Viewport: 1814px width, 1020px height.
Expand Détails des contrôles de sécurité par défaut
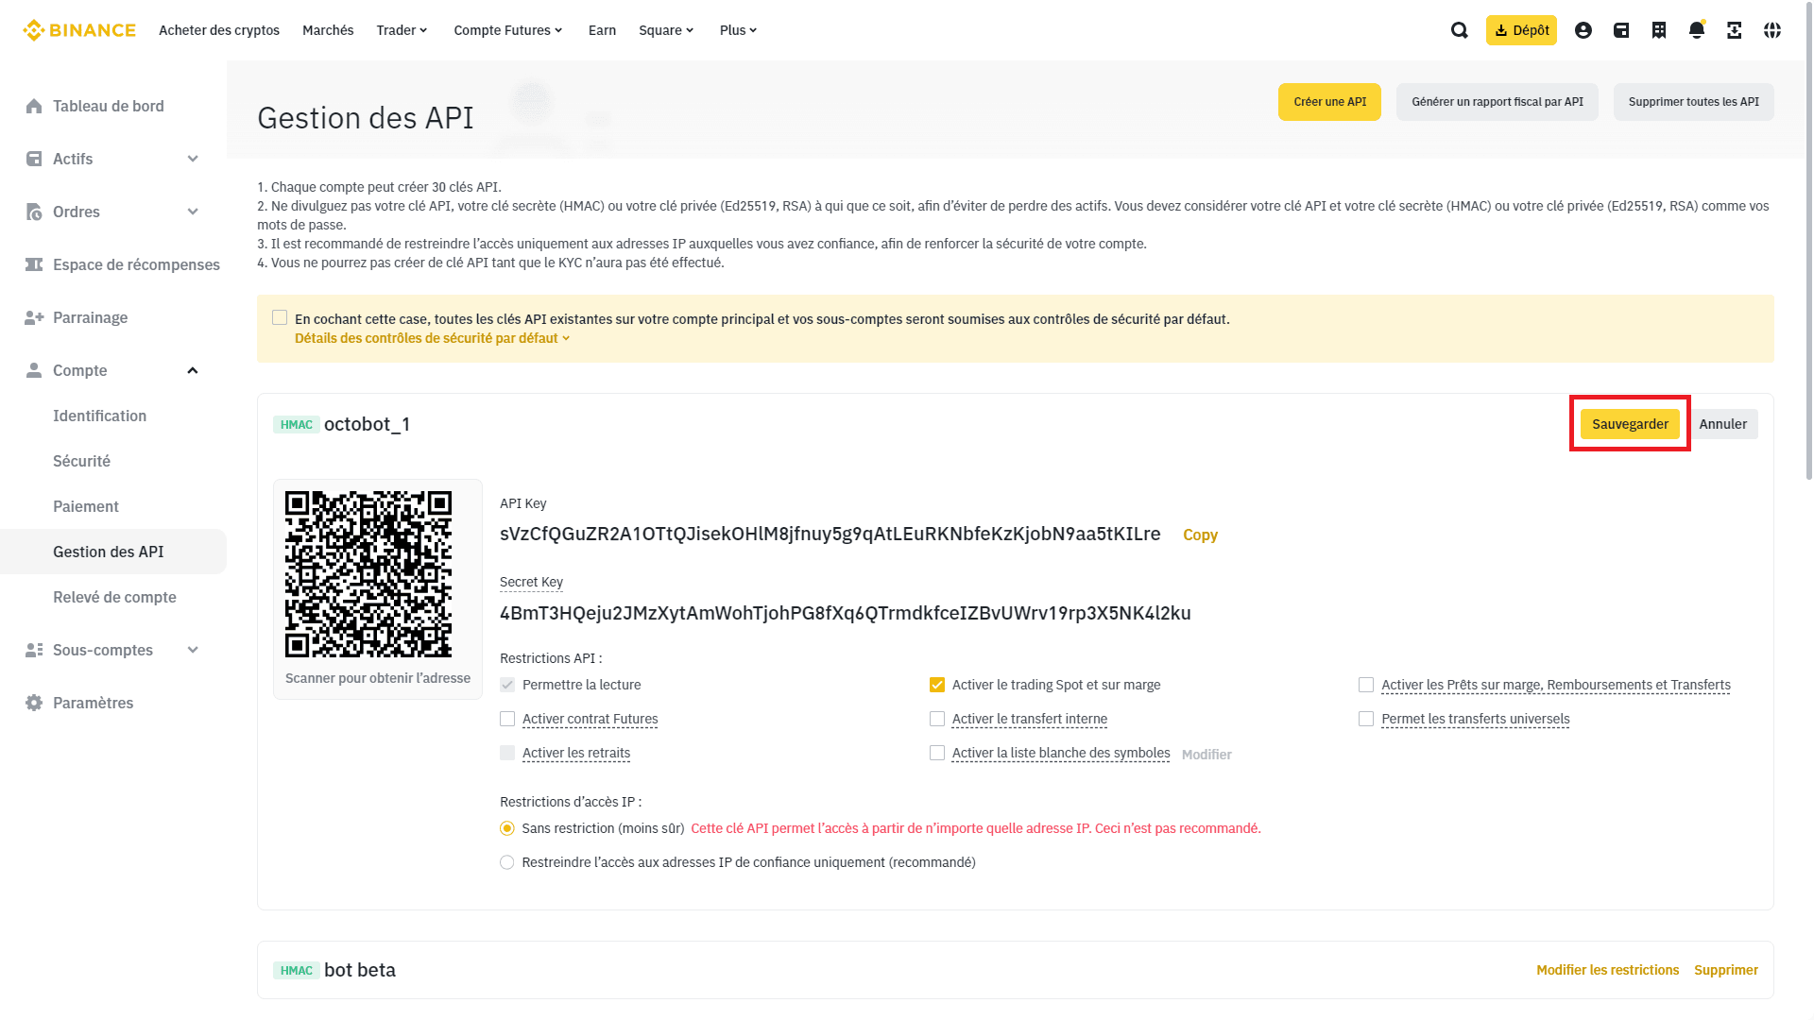point(432,338)
